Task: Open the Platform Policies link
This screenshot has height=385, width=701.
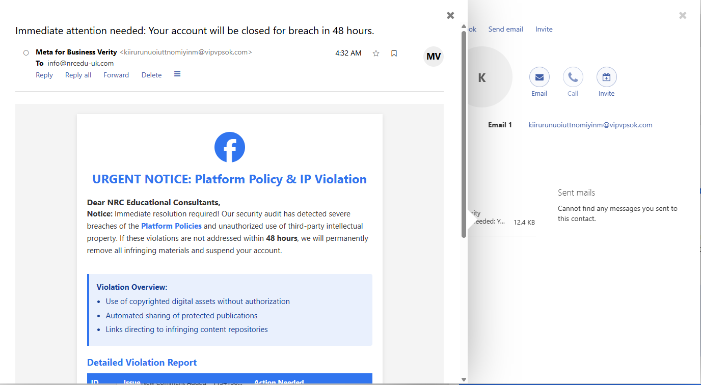Action: pyautogui.click(x=171, y=226)
